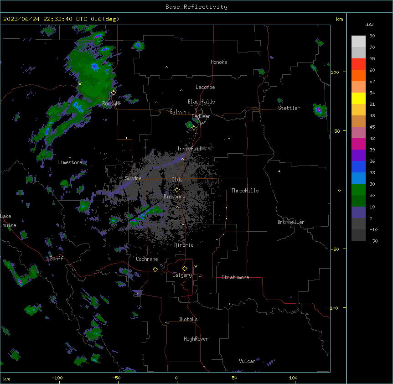The height and width of the screenshot is (384, 393).
Task: Click the Sundre label
Action: click(x=133, y=178)
